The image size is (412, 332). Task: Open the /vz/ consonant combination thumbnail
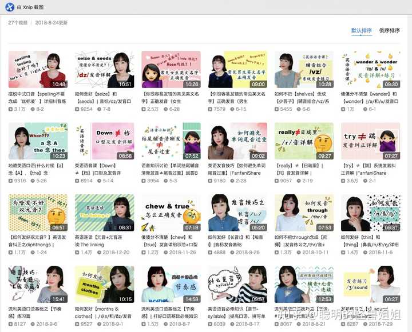[x=304, y=70]
